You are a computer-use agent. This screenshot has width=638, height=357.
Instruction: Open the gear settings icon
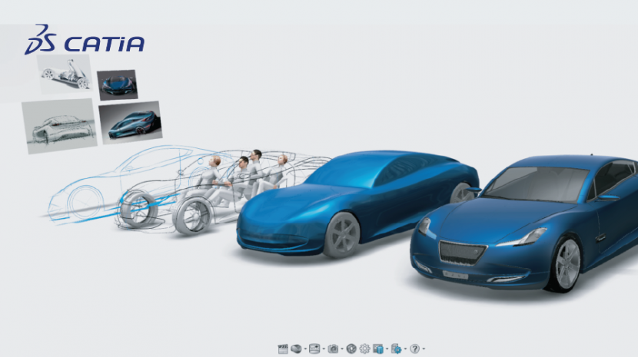[x=364, y=349]
